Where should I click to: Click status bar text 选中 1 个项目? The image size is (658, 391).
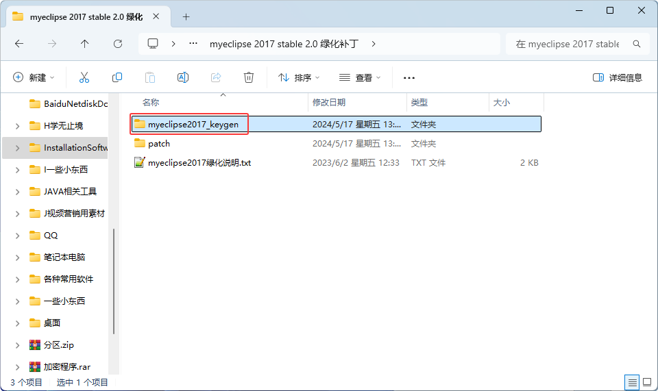coord(82,382)
